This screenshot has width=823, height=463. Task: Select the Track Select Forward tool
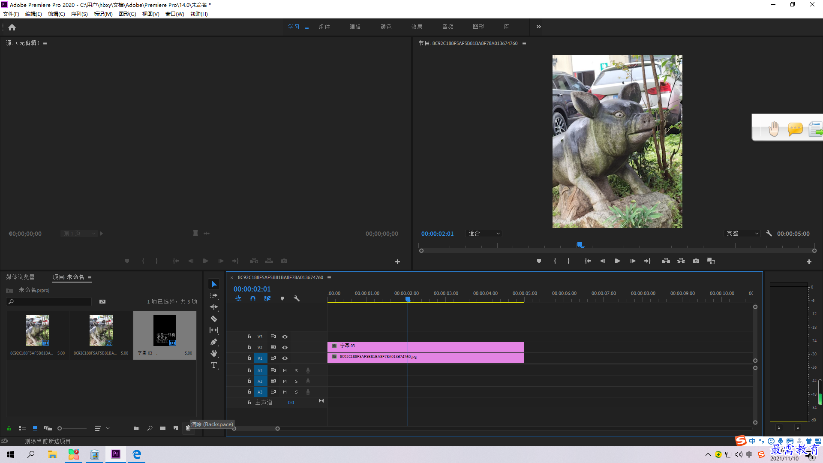[214, 295]
